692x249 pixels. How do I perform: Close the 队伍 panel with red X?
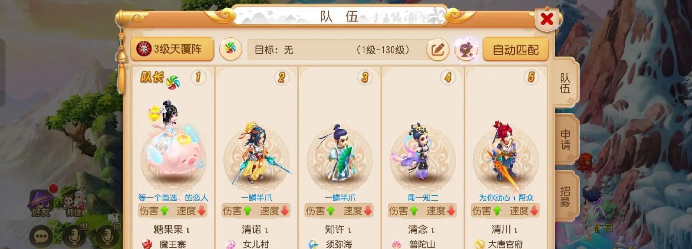(x=547, y=19)
